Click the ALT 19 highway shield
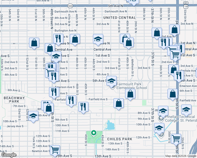 pos(186,5)
